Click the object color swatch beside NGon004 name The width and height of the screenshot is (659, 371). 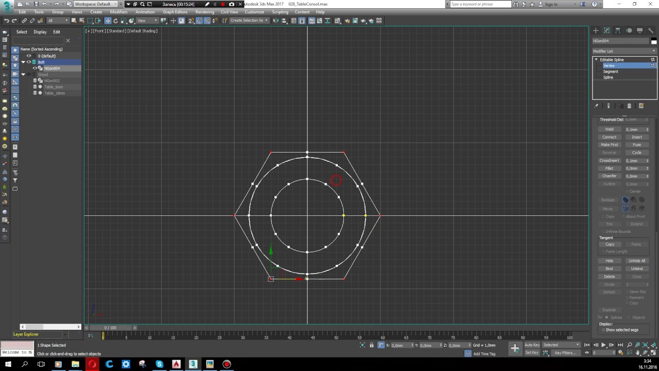(x=654, y=41)
